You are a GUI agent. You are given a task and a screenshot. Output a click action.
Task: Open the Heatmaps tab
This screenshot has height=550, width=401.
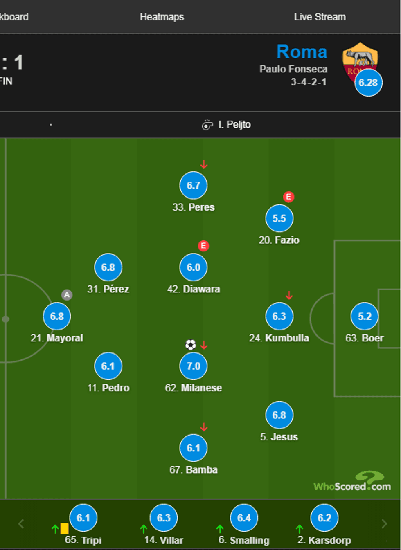click(x=162, y=17)
